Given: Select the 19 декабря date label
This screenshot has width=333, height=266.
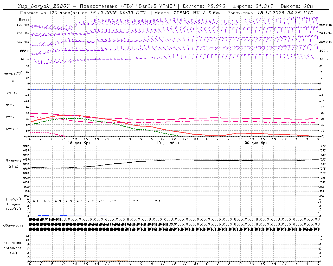Looking at the screenshot, I should [x=168, y=143].
